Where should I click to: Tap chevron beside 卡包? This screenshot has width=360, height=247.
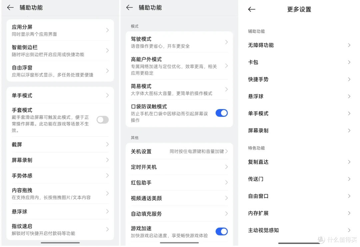349,62
